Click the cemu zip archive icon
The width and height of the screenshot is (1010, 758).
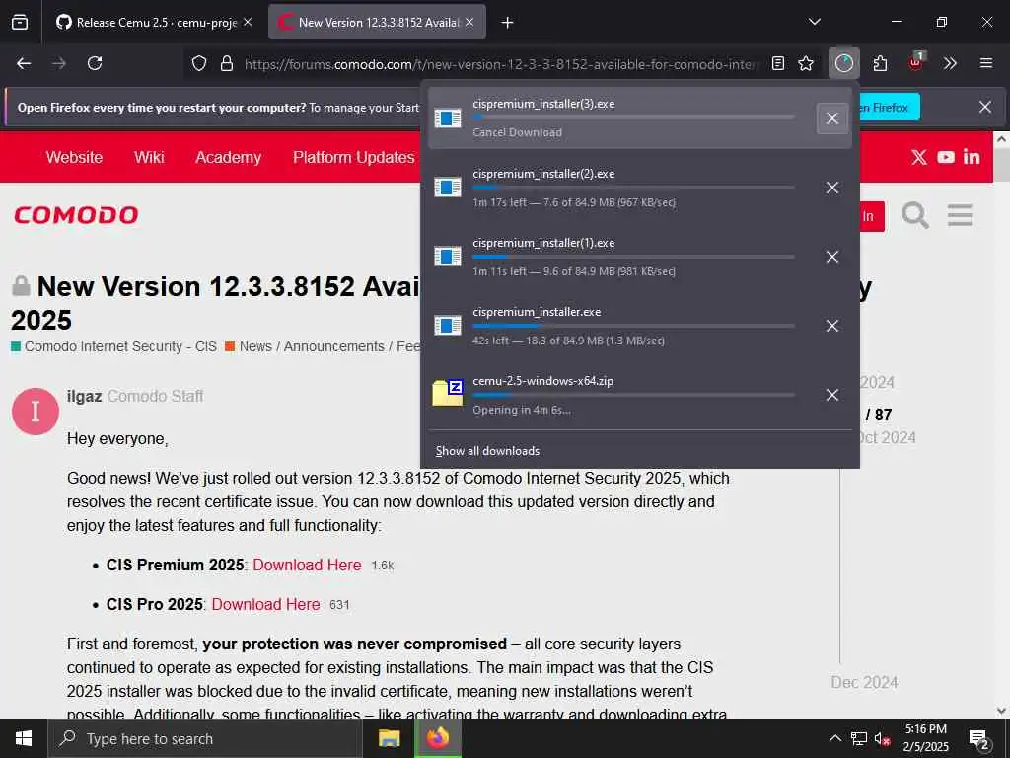(x=448, y=393)
